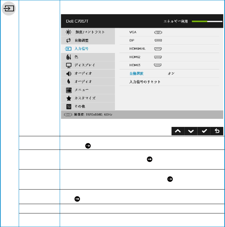Click the HDMI2 connector icon

pyautogui.click(x=158, y=57)
